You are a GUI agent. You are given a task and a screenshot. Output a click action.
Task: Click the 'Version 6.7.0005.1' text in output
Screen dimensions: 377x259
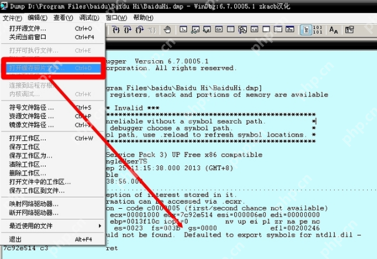point(172,61)
